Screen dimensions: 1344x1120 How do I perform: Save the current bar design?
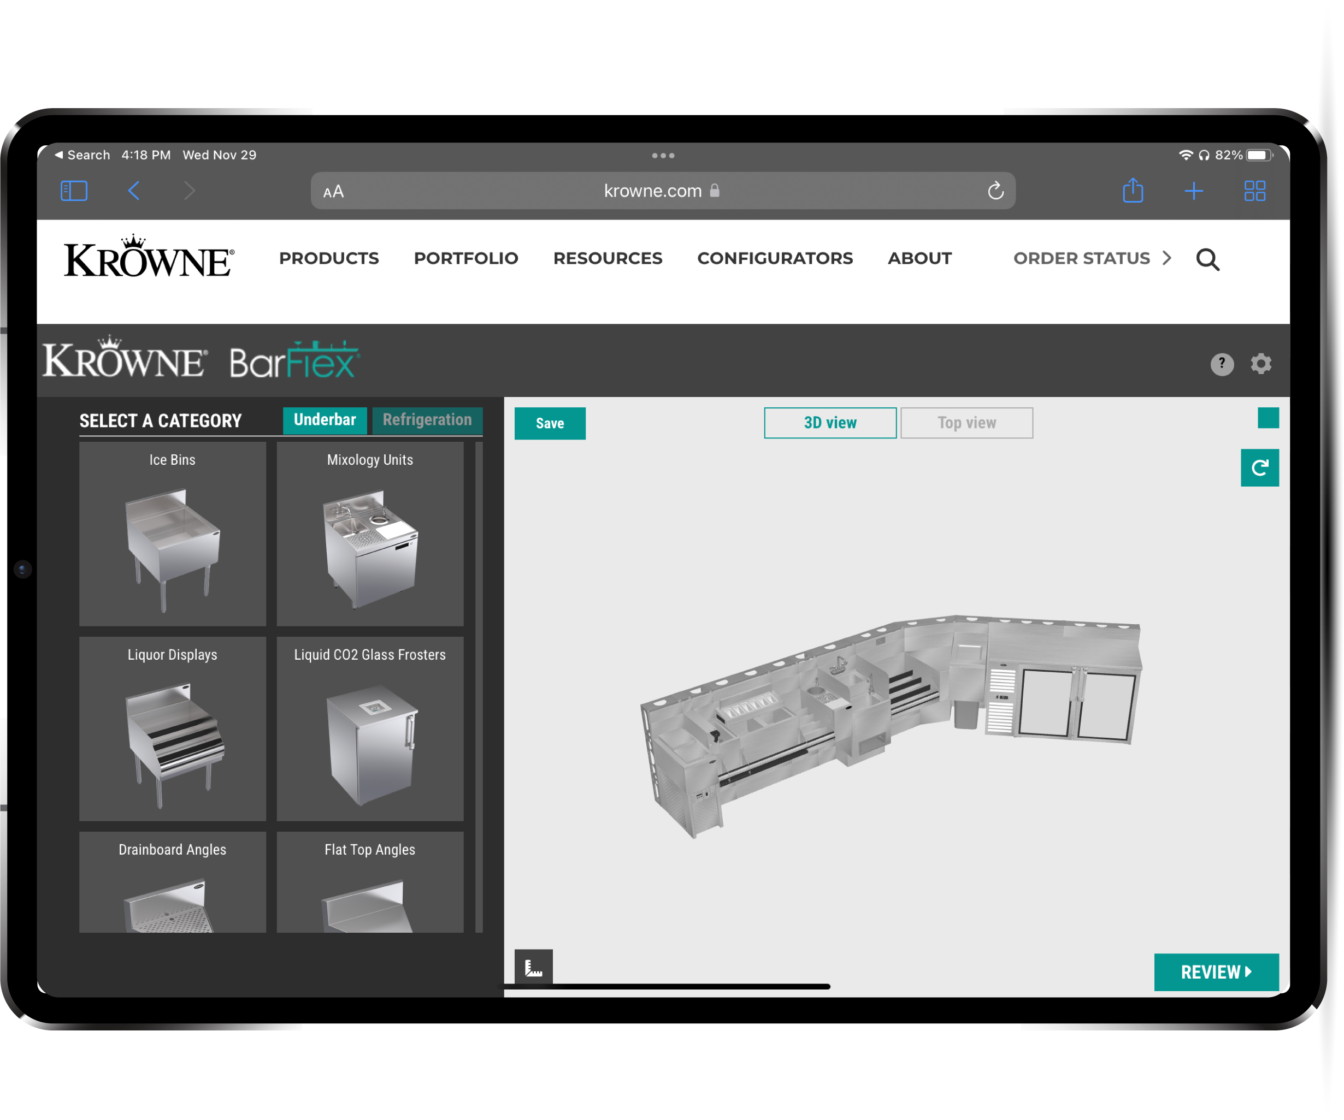(550, 423)
